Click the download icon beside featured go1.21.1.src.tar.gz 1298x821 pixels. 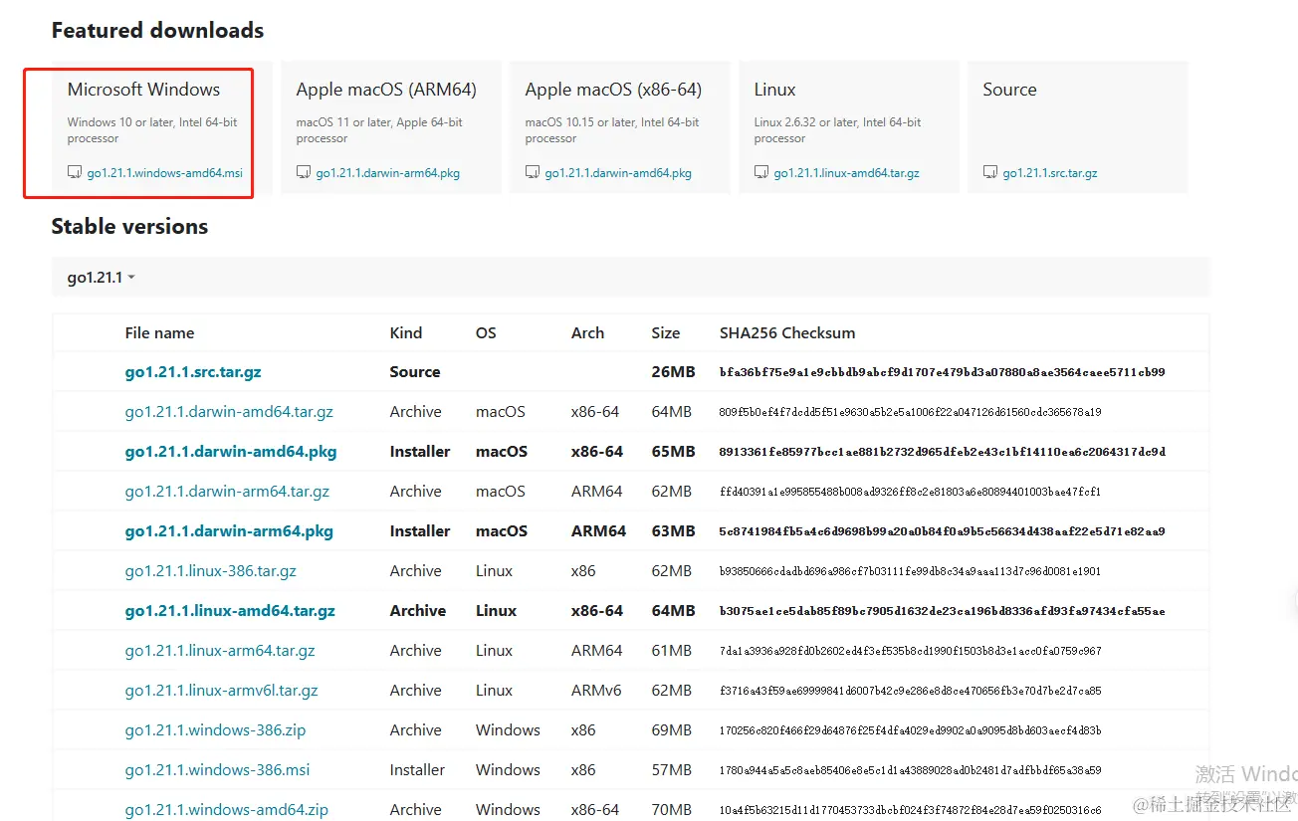point(990,172)
